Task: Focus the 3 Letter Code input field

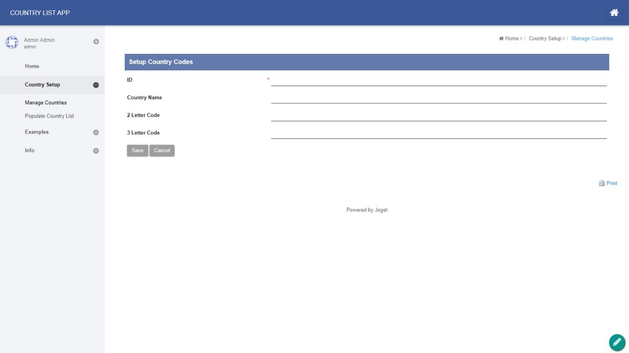Action: pyautogui.click(x=439, y=133)
